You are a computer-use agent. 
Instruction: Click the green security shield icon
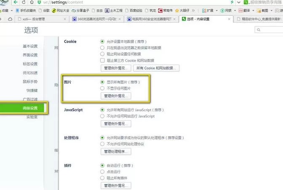tap(39, 3)
